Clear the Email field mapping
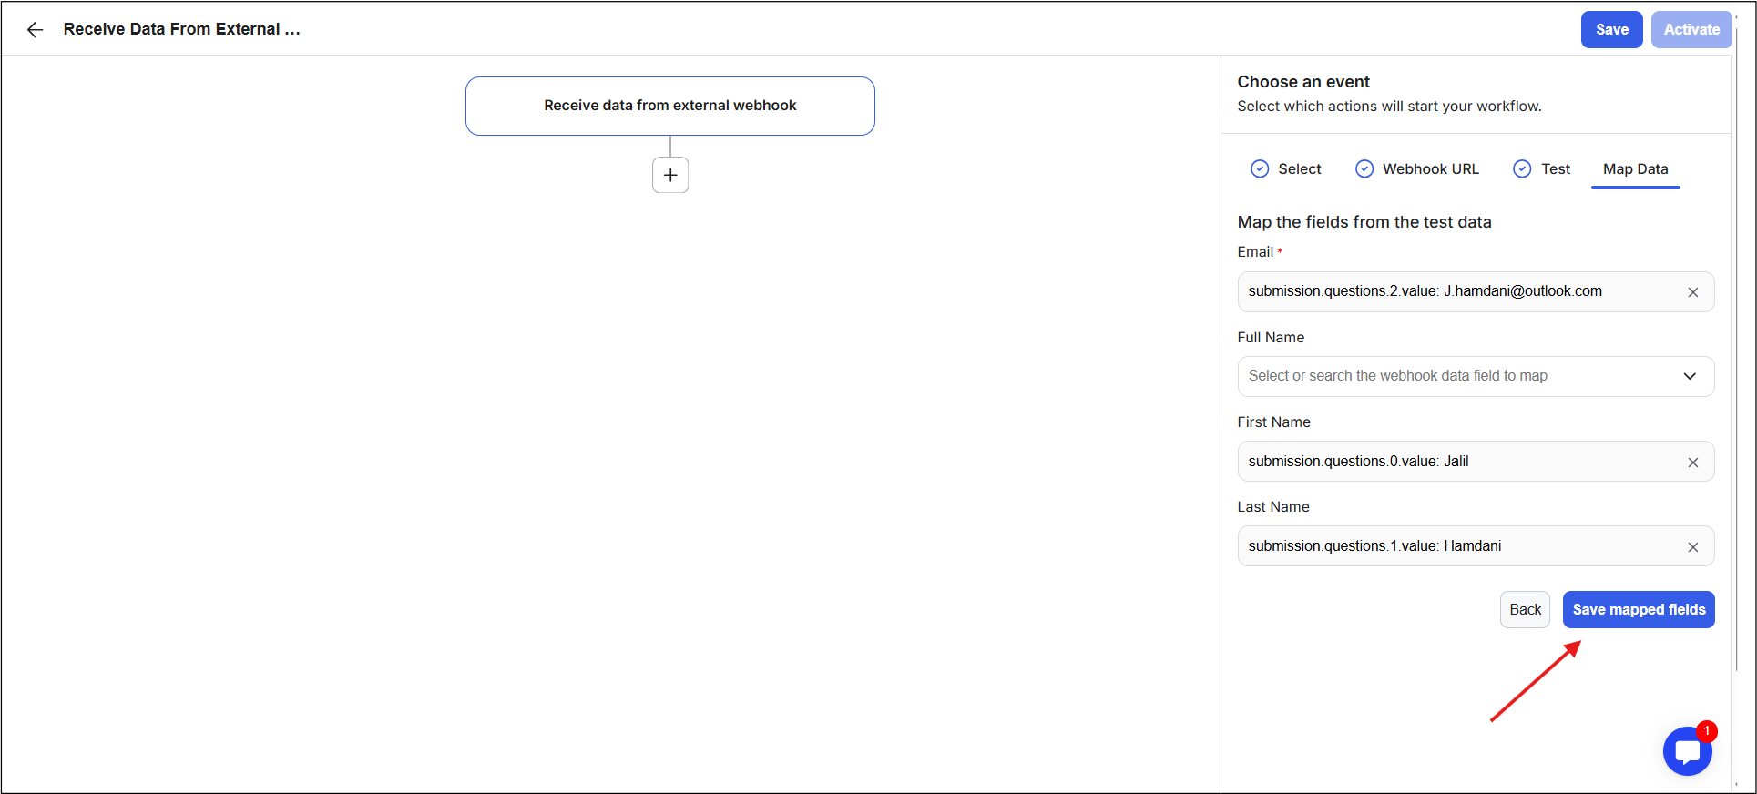The image size is (1757, 794). coord(1692,292)
